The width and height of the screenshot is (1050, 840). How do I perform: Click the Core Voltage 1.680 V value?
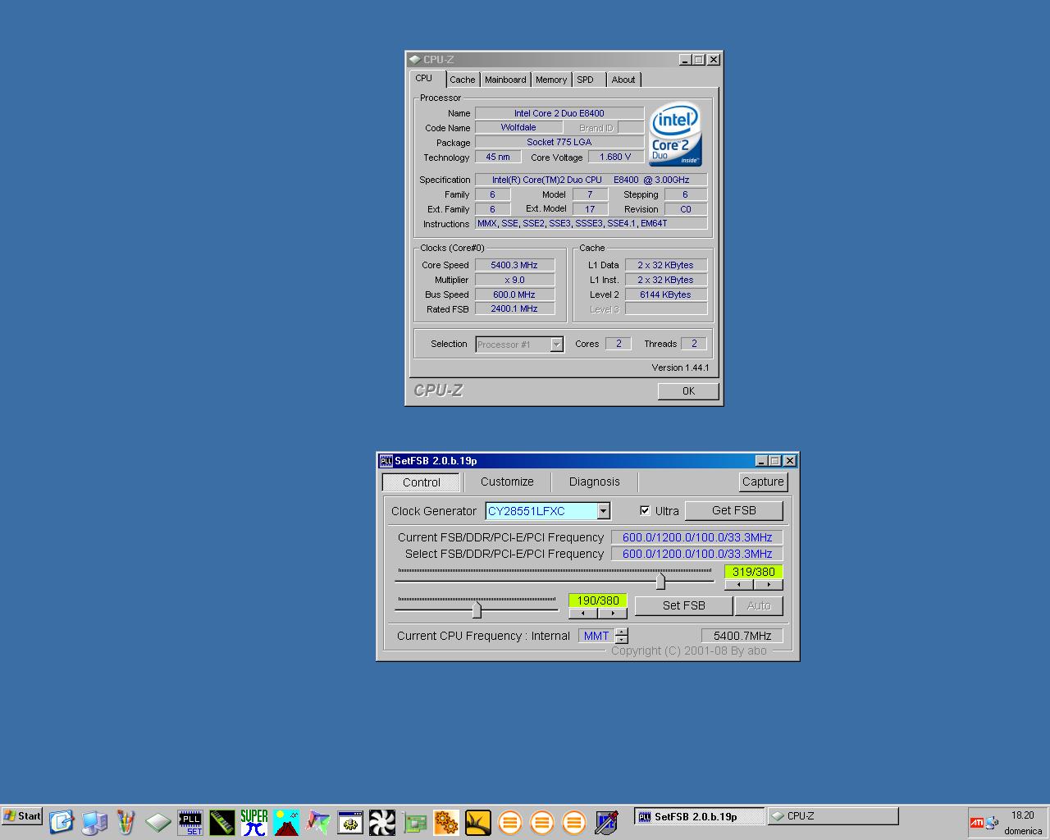coord(615,157)
